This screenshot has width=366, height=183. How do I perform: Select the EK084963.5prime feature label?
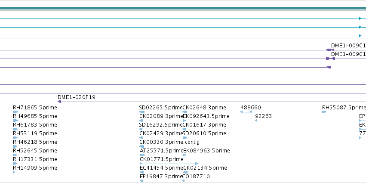(206, 151)
